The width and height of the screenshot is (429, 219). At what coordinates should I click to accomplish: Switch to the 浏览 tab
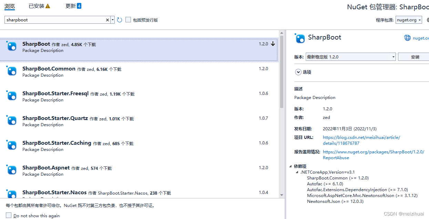pyautogui.click(x=10, y=6)
